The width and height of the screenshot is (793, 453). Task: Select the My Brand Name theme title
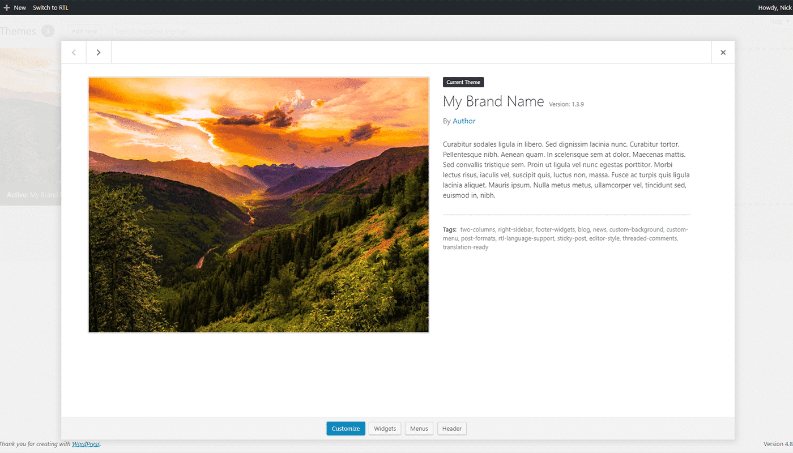point(493,102)
